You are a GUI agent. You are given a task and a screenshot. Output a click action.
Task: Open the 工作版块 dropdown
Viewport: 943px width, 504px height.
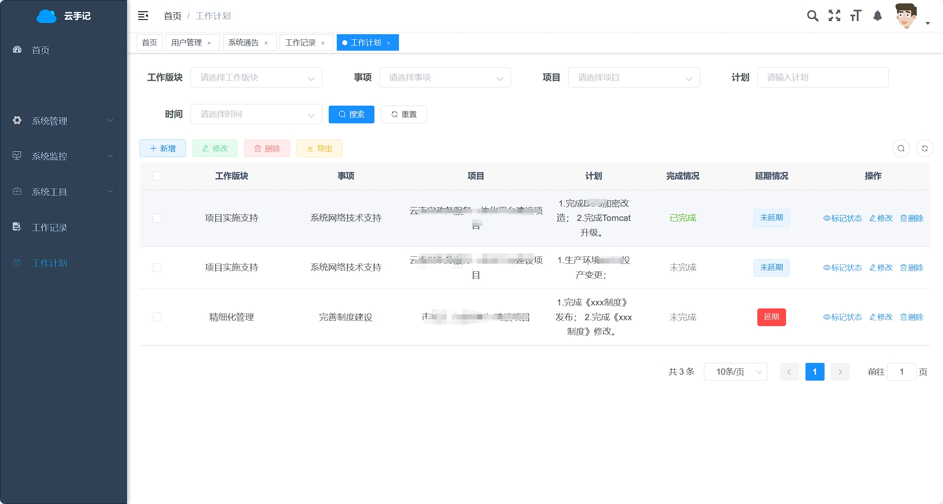tap(256, 77)
